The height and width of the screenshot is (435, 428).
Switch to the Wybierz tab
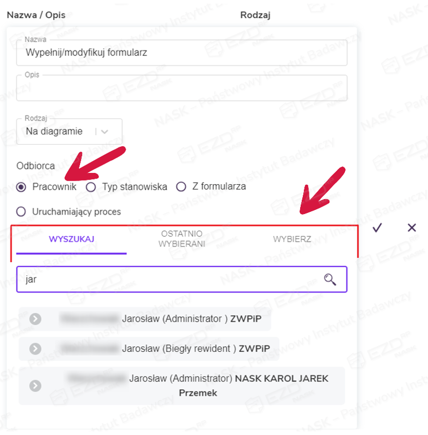pyautogui.click(x=292, y=239)
